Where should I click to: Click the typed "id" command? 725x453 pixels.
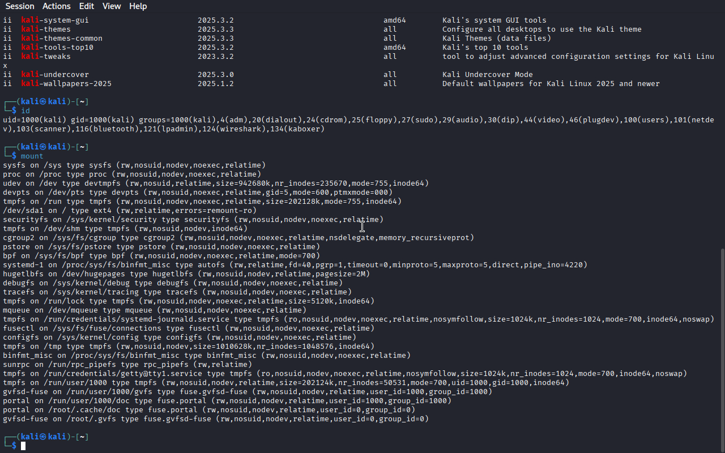click(25, 111)
